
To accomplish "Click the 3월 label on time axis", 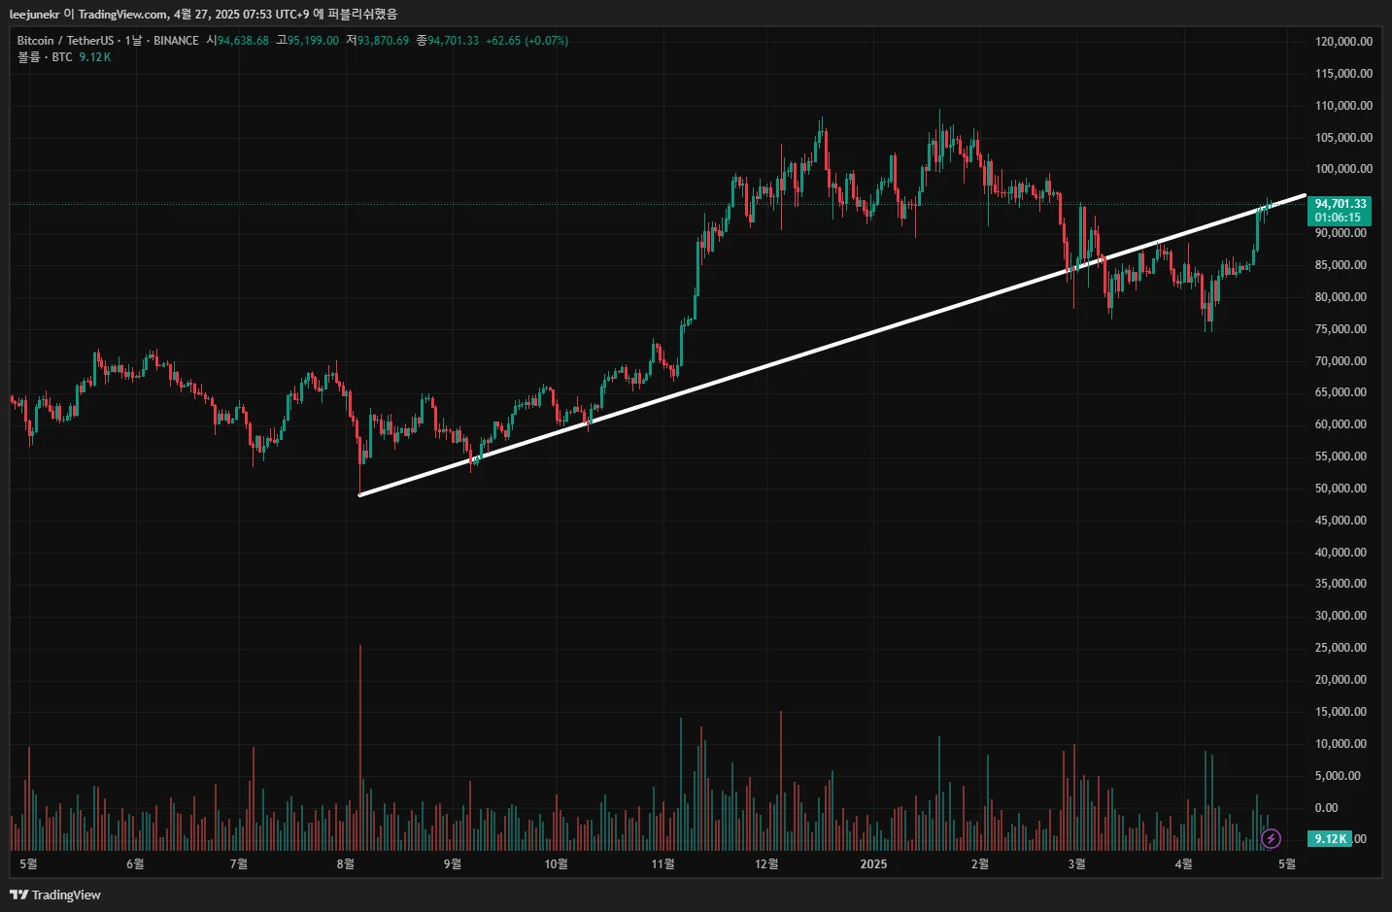I will (1076, 864).
